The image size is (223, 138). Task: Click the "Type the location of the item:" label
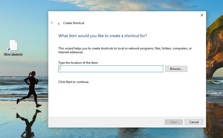78,63
